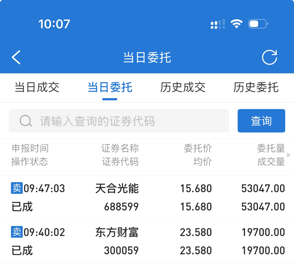Tap the 证券代码 column header
Viewport: 294px width, 265px height.
point(120,162)
